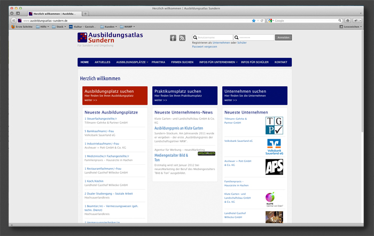The width and height of the screenshot is (374, 236).
Task: Open the Kontakt navigation item
Action: click(280, 62)
